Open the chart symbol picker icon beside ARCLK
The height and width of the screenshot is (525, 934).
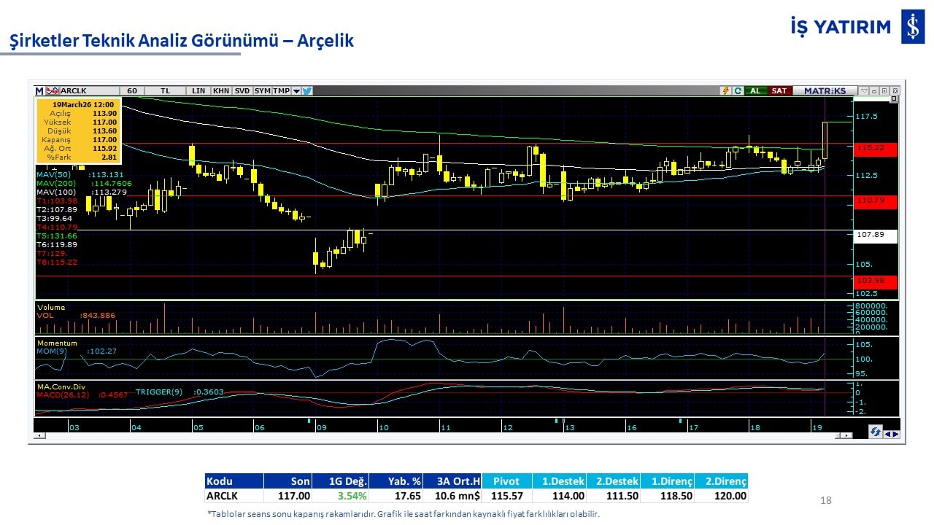pyautogui.click(x=52, y=91)
